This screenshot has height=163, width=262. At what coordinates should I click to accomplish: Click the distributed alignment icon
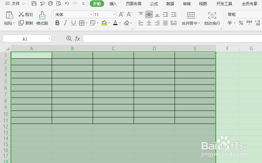(174, 23)
